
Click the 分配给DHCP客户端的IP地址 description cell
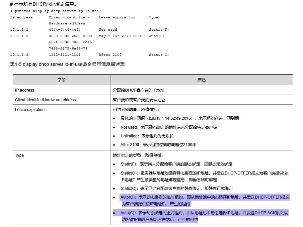pyautogui.click(x=139, y=90)
